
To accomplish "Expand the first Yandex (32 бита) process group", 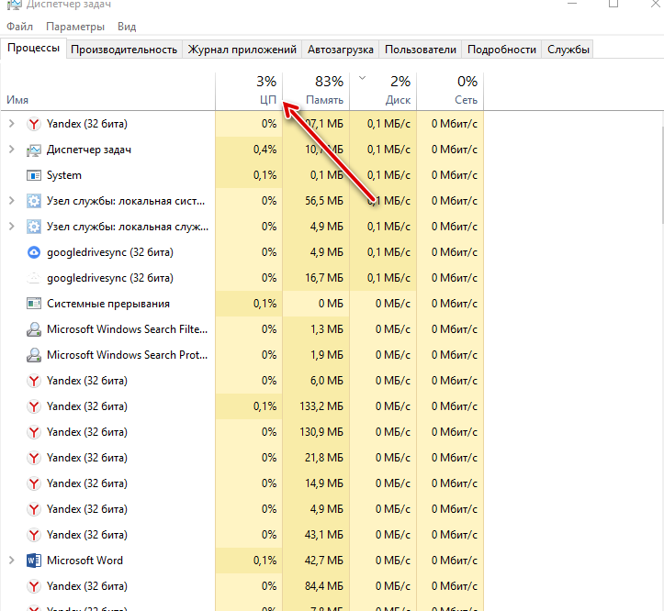I will point(12,124).
